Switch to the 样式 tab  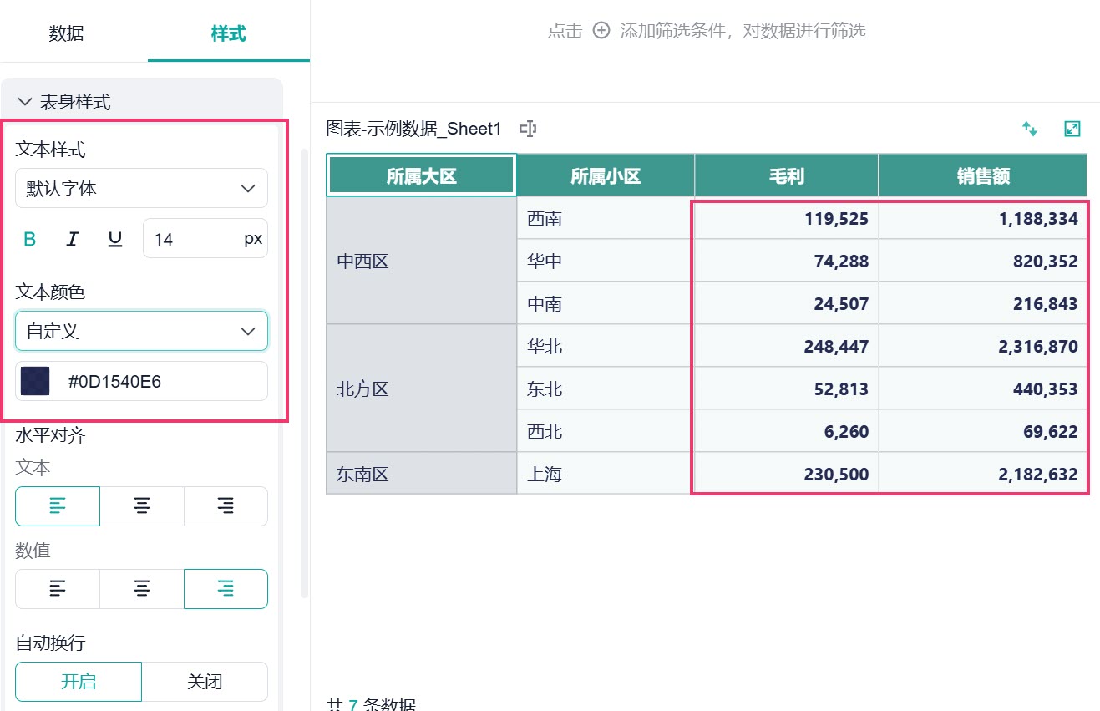228,34
